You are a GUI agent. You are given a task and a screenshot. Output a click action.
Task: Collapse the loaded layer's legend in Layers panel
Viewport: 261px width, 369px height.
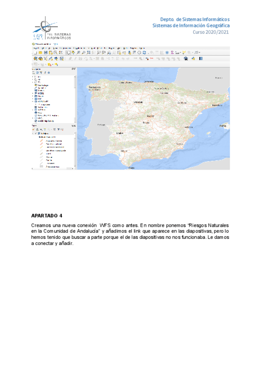[x=33, y=134]
